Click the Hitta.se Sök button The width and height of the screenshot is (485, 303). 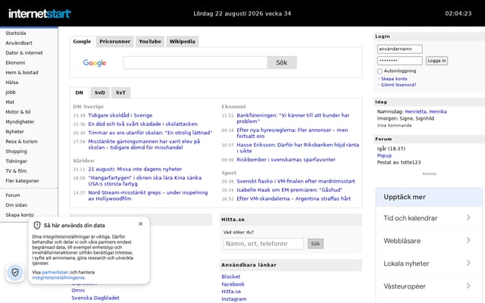(x=315, y=244)
